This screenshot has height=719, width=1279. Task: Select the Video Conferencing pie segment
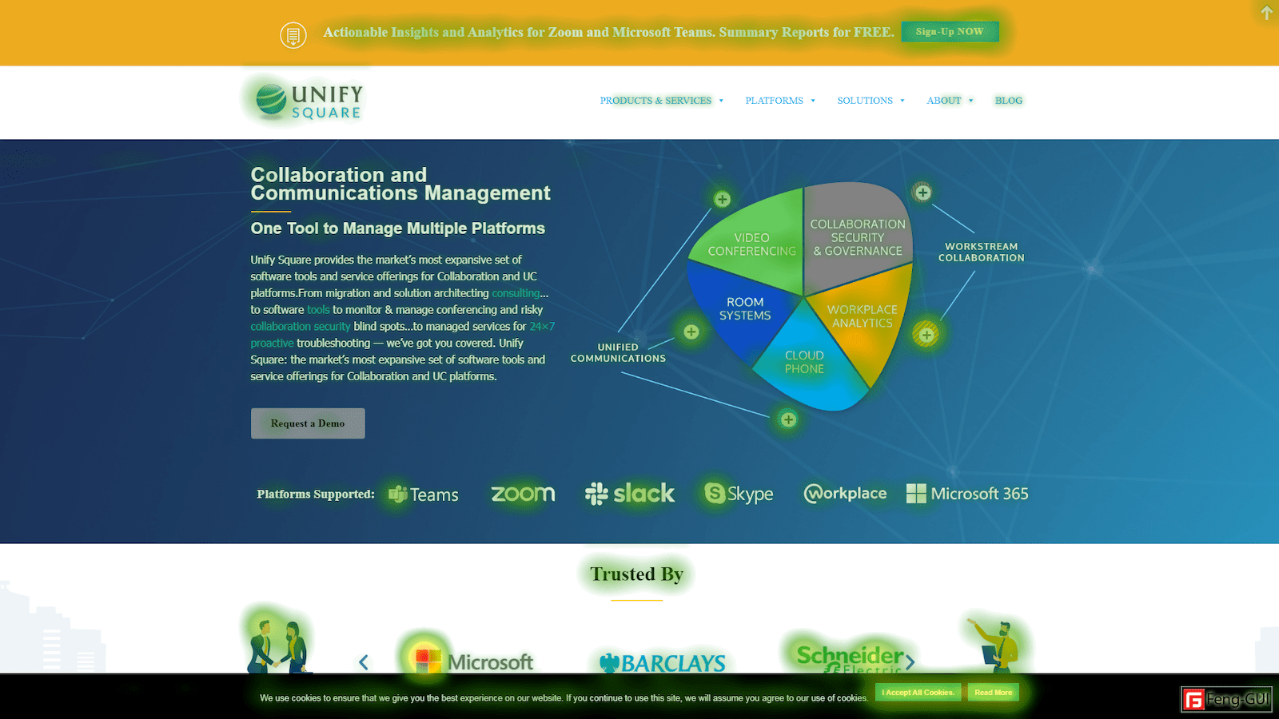pyautogui.click(x=751, y=244)
